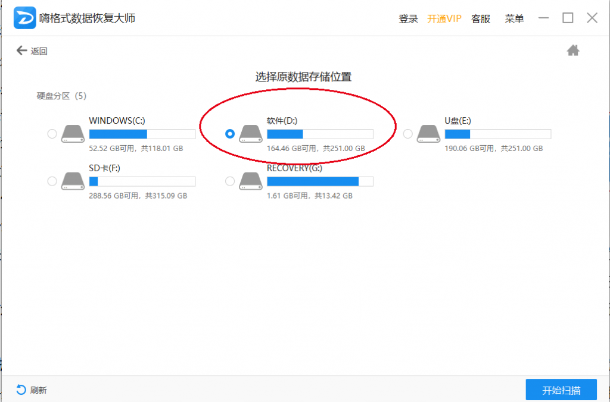Click the refresh circular arrow icon
610x402 pixels.
pos(21,390)
